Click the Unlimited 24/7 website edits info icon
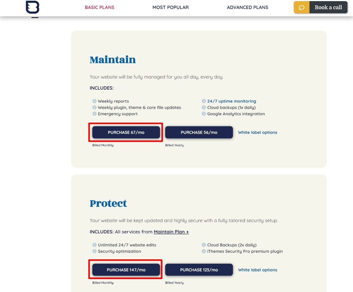Screen dimensions: 353x292 pyautogui.click(x=94, y=245)
